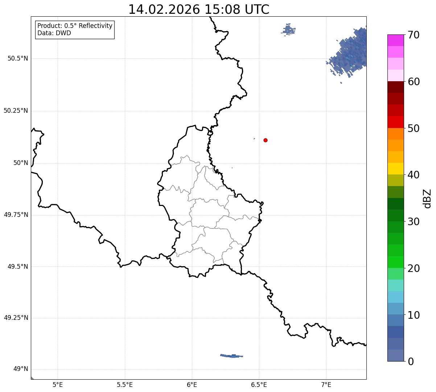Click 'Data: DWD' text

54,33
